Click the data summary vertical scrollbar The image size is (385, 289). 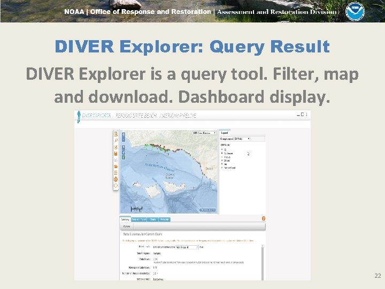[x=263, y=262]
